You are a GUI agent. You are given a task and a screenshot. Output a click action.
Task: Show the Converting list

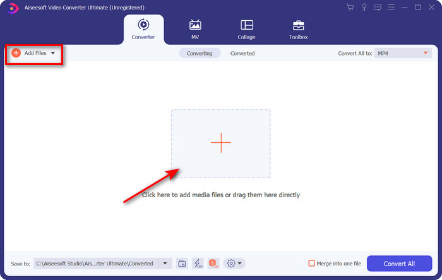pos(200,53)
